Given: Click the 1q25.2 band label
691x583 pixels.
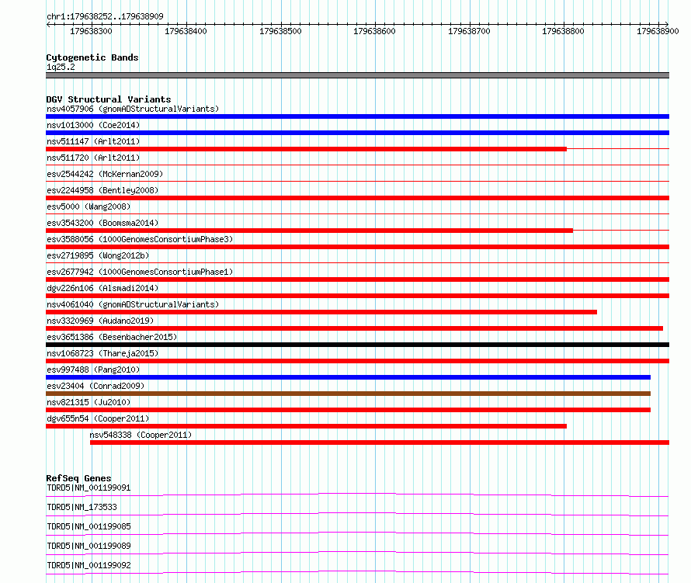Looking at the screenshot, I should (61, 67).
